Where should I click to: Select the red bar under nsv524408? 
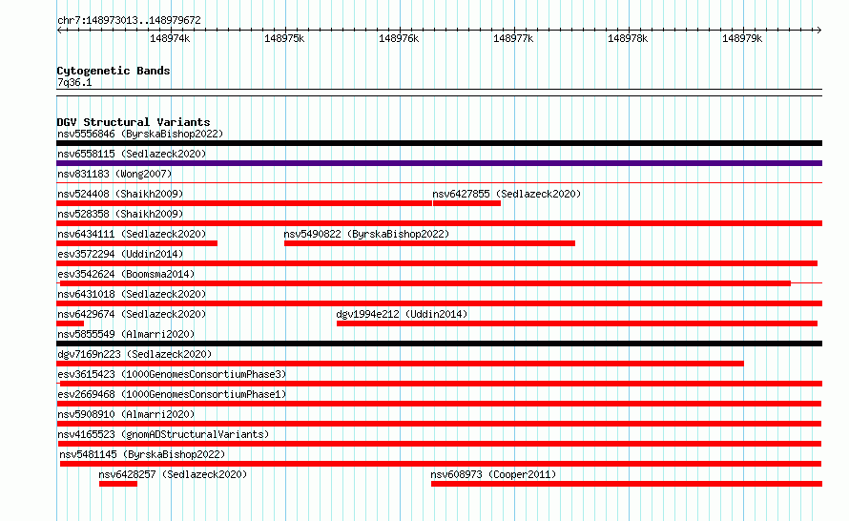click(244, 203)
